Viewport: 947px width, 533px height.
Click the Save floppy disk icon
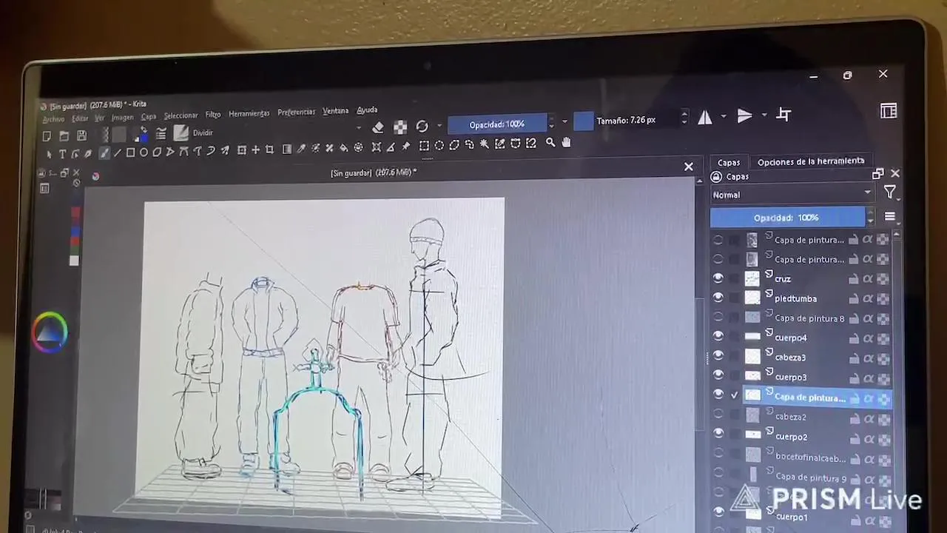[81, 135]
